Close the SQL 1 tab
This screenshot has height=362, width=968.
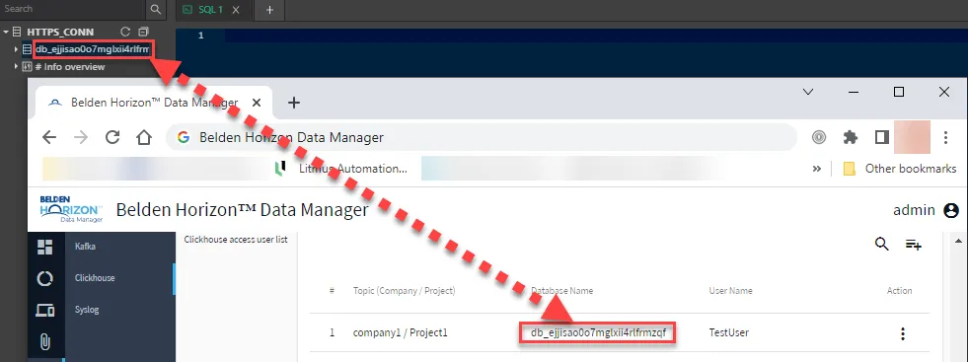pos(235,10)
